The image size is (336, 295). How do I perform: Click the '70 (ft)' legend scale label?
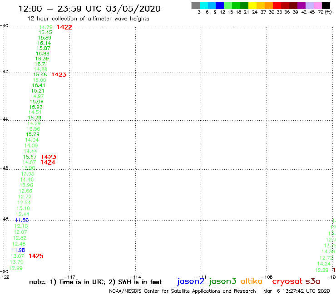(325, 12)
